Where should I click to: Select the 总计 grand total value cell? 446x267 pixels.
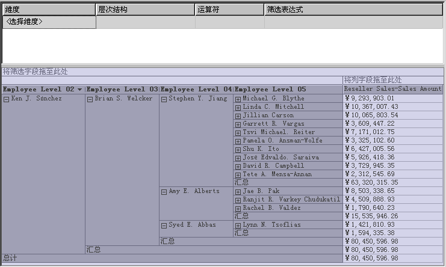tap(392, 258)
